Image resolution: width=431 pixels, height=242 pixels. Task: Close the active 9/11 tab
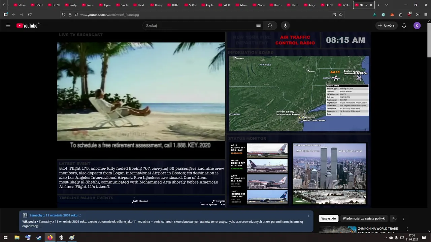pos(371,5)
